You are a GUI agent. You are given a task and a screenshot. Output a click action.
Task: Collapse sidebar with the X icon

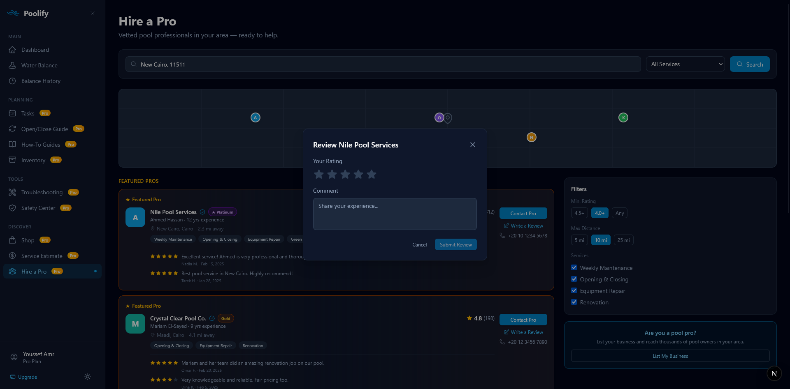click(93, 13)
